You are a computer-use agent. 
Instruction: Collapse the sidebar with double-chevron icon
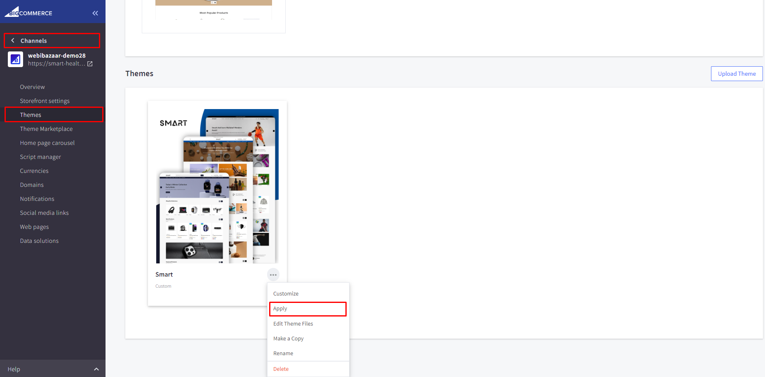coord(95,13)
